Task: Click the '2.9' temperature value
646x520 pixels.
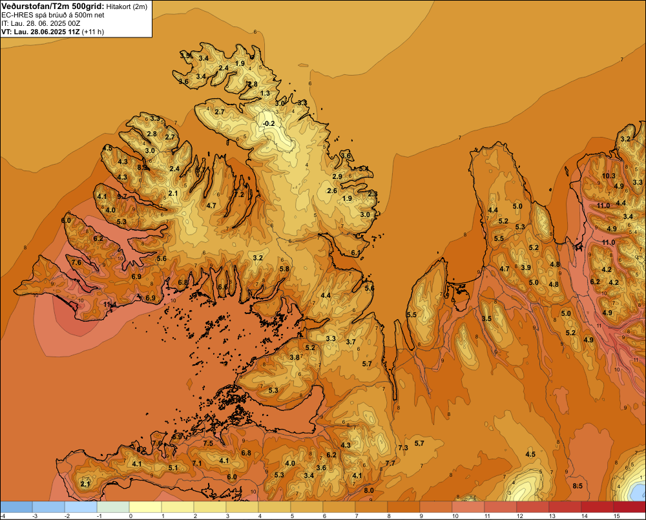Action: [337, 176]
